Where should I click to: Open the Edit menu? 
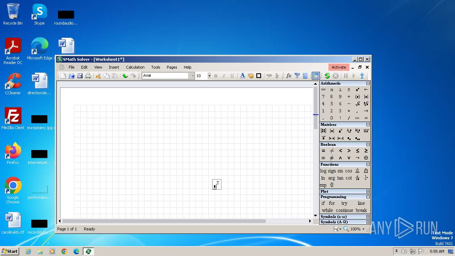(84, 67)
